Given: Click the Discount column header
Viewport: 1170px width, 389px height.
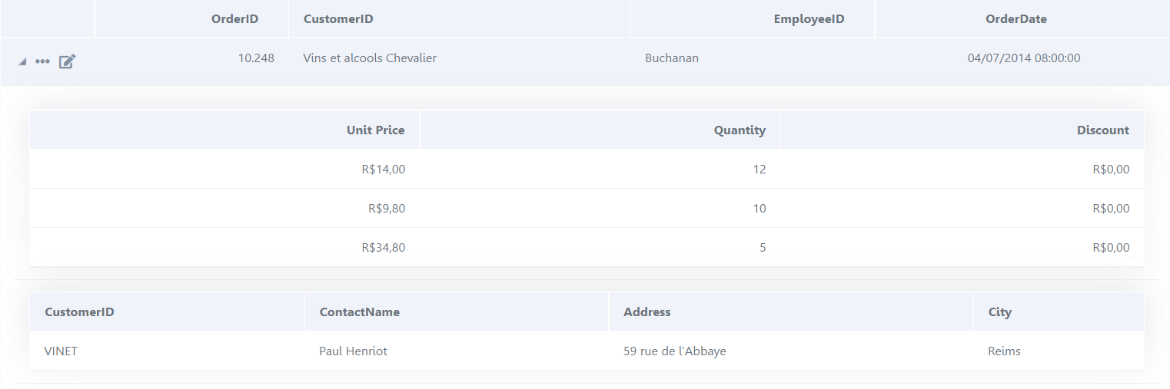Looking at the screenshot, I should tap(962, 130).
